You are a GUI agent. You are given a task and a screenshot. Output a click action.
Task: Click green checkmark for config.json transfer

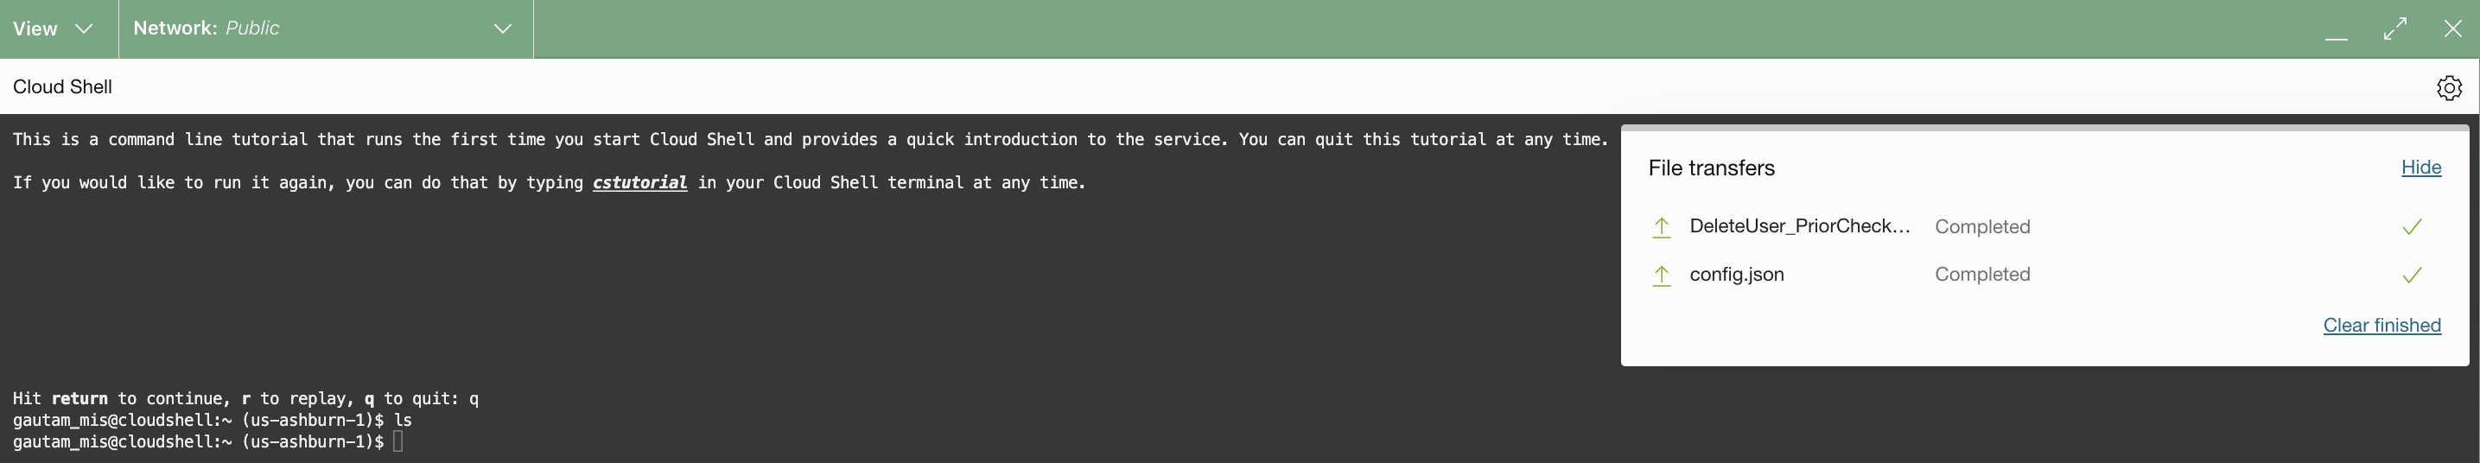2412,276
